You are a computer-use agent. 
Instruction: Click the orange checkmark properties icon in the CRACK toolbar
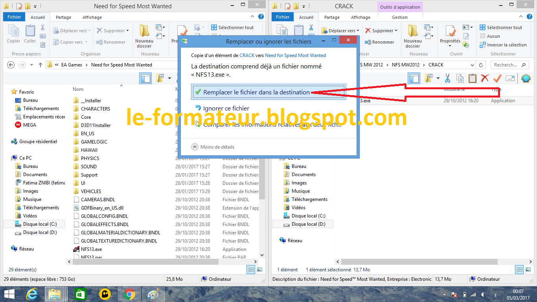(x=498, y=78)
